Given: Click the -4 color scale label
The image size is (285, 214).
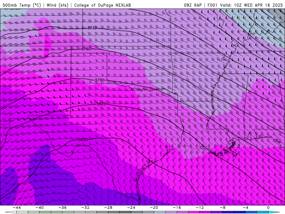Looking at the screenshot, I should (x=245, y=208).
